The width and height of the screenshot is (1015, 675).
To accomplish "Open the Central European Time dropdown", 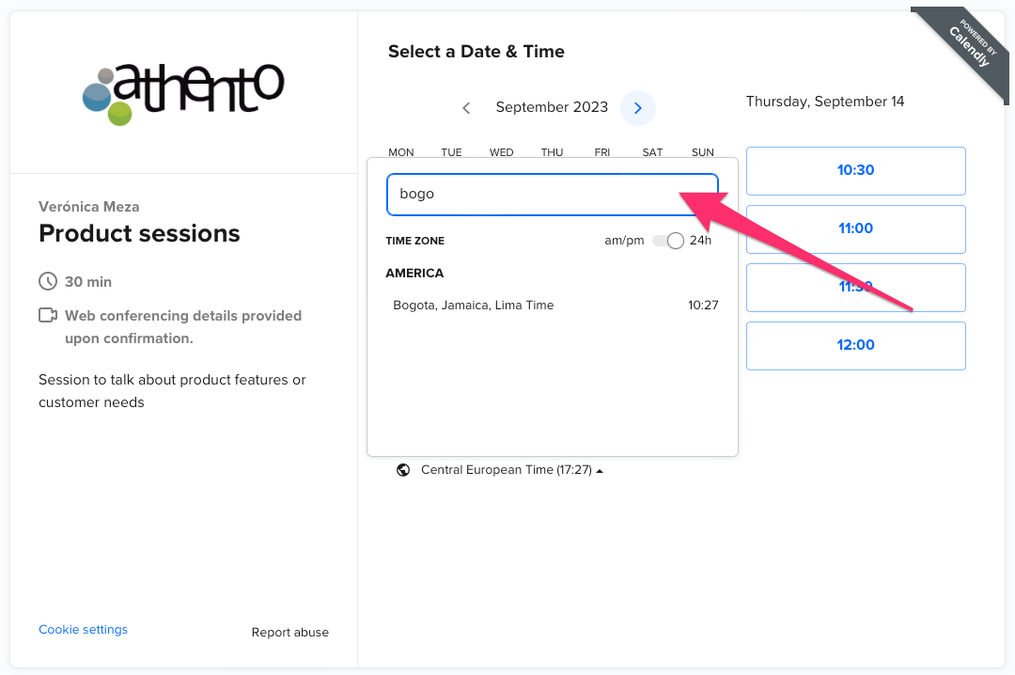I will pyautogui.click(x=506, y=470).
